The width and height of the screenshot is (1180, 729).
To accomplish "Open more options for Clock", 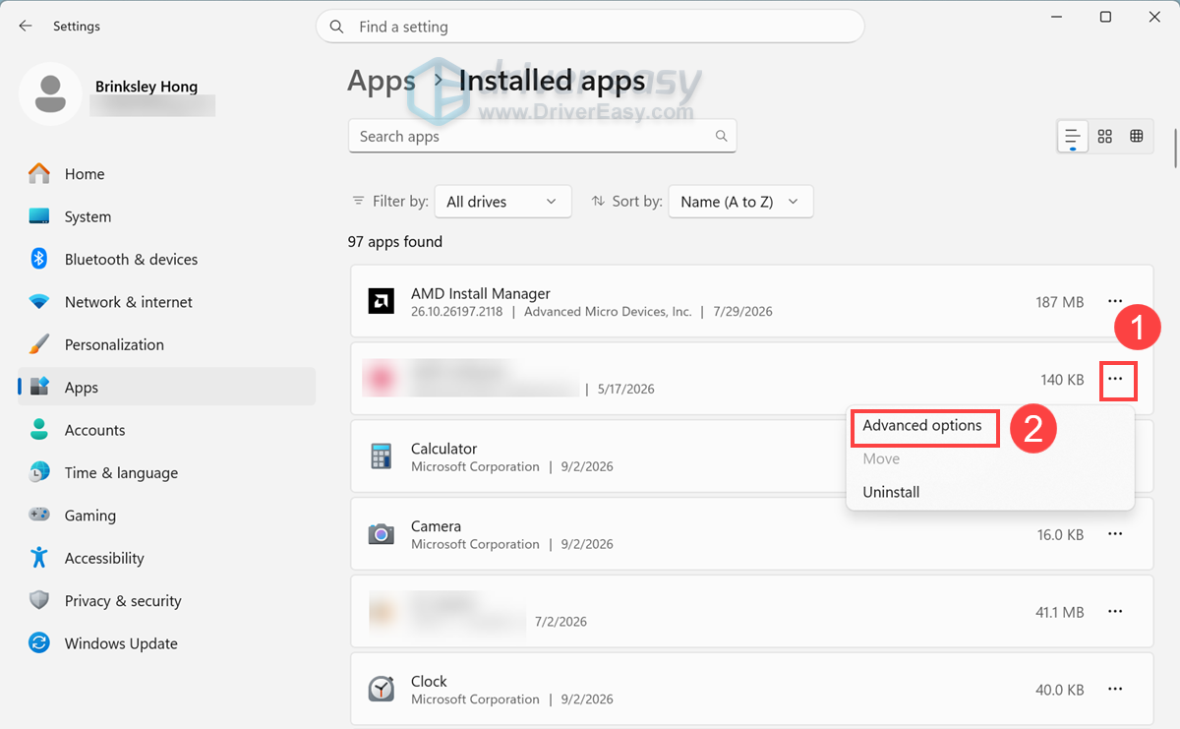I will pos(1115,689).
